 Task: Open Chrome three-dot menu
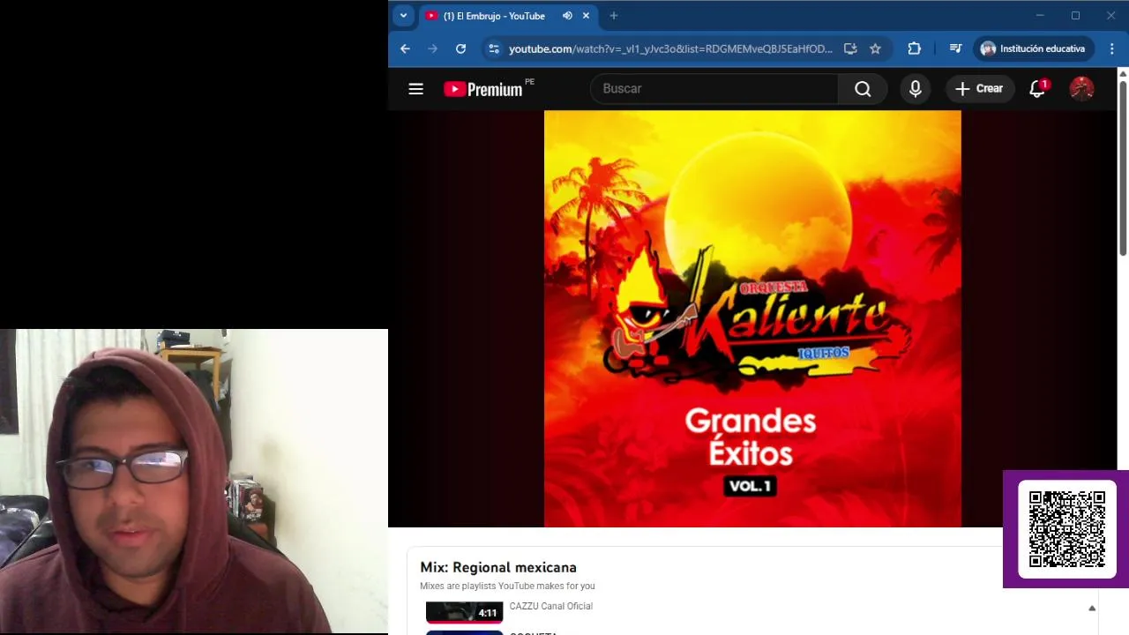(1111, 49)
